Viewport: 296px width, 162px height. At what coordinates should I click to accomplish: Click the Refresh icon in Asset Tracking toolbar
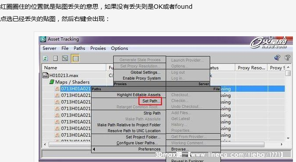click(x=45, y=59)
